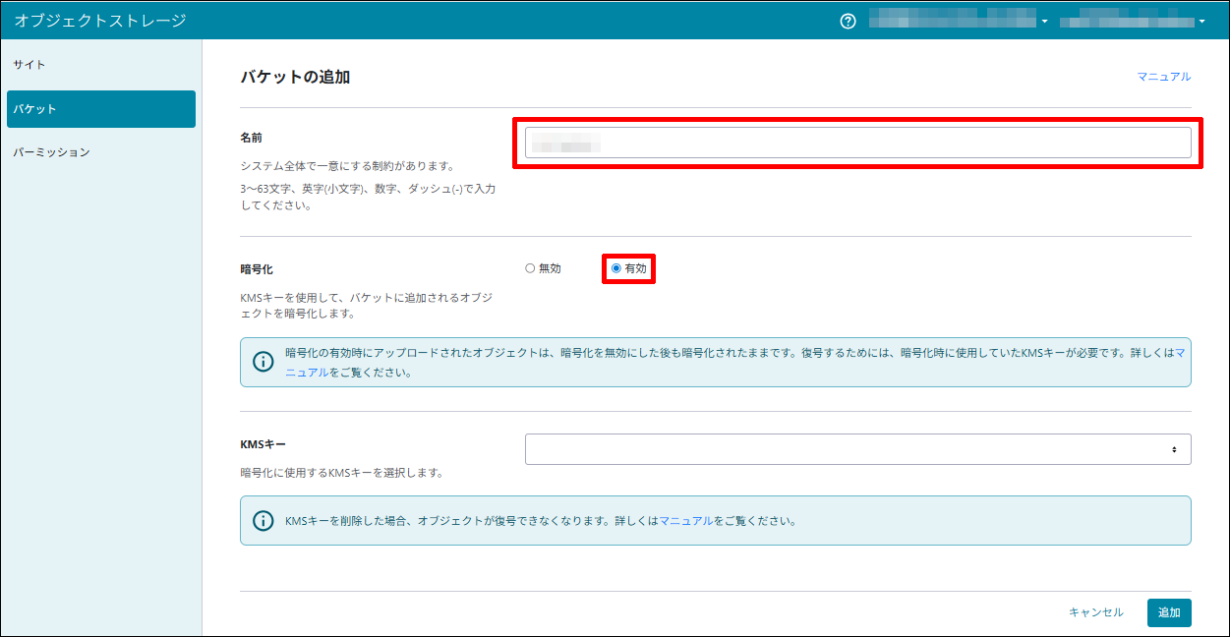Select the 有効 encryption radio button
This screenshot has width=1230, height=637.
point(616,268)
